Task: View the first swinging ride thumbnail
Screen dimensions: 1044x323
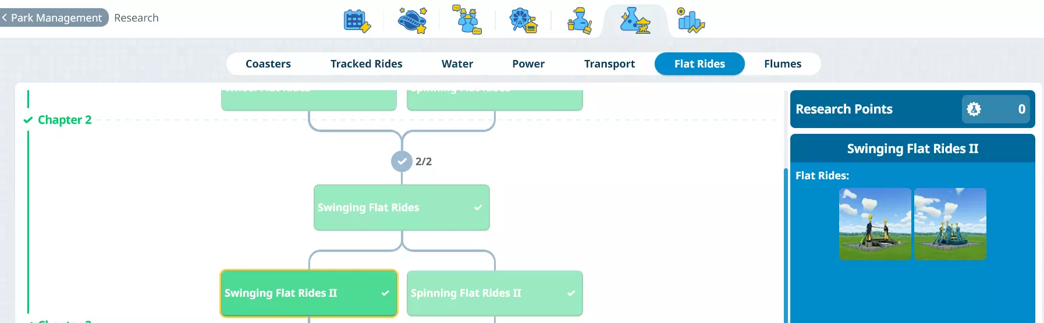Action: pos(875,224)
